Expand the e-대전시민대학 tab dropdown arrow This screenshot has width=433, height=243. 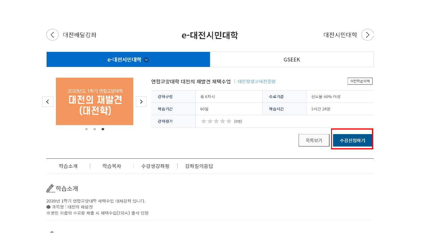pos(146,60)
